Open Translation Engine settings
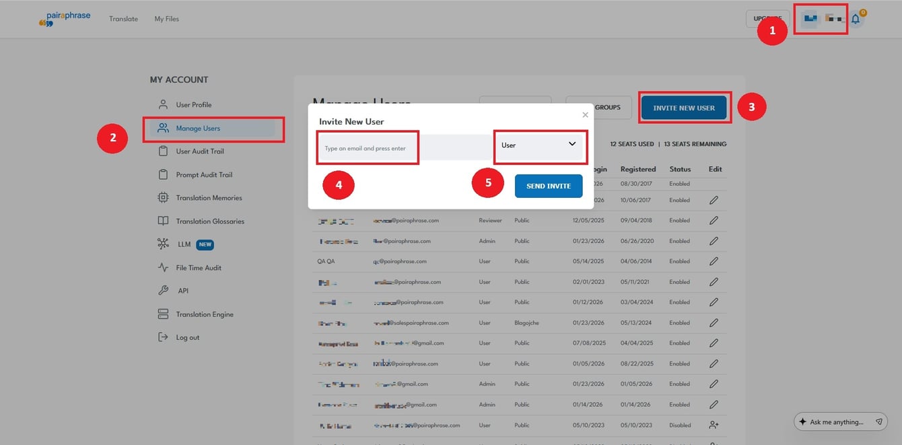 point(205,314)
